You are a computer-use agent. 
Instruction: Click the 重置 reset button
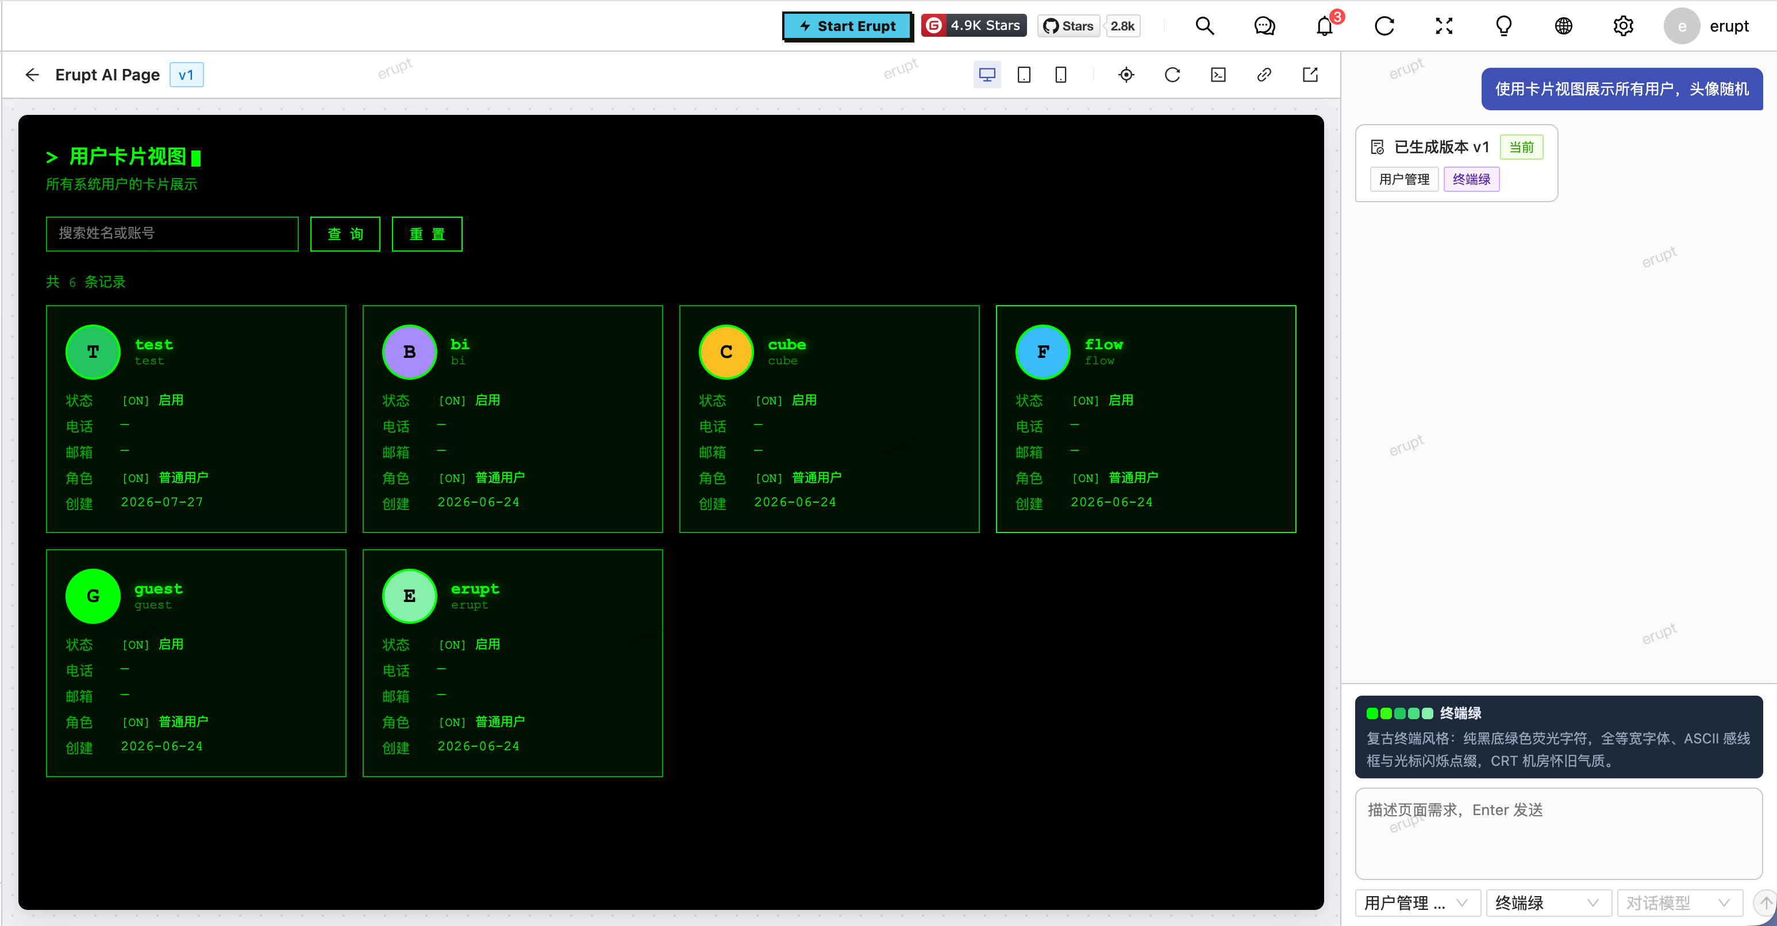[x=427, y=234]
